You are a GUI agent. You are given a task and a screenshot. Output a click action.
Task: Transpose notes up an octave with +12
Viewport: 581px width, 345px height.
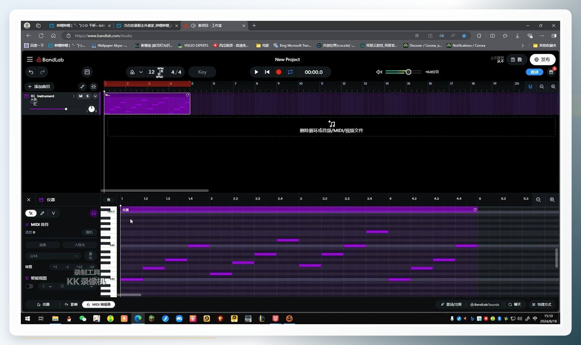click(x=79, y=267)
